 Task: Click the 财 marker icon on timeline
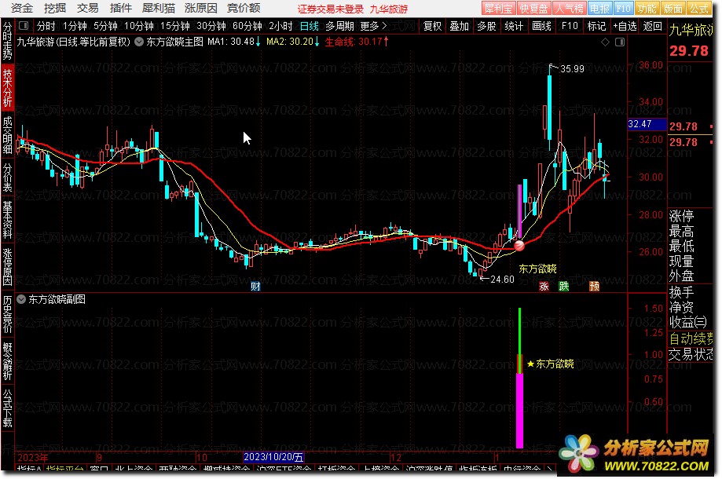click(255, 286)
